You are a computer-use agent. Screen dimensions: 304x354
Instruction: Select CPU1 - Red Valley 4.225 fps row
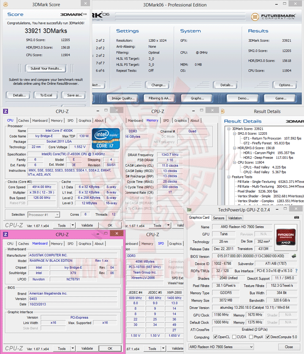264,167
